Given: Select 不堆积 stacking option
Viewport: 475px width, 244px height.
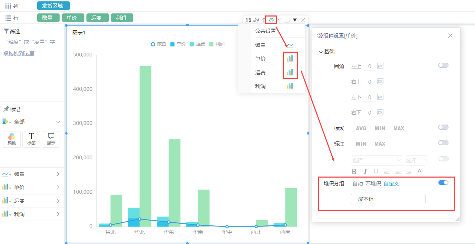Looking at the screenshot, I should (373, 184).
